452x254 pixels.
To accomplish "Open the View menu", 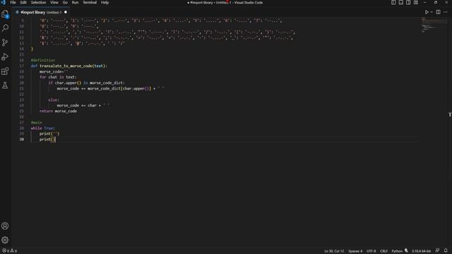I will click(54, 3).
